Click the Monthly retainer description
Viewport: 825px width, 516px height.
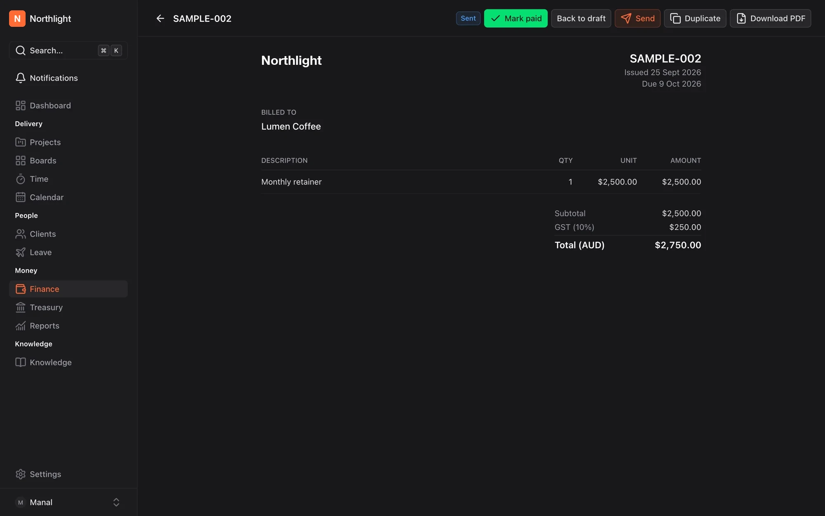(x=291, y=182)
